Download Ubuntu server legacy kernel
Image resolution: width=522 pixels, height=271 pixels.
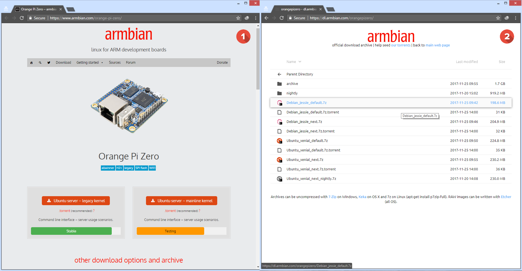click(x=76, y=201)
